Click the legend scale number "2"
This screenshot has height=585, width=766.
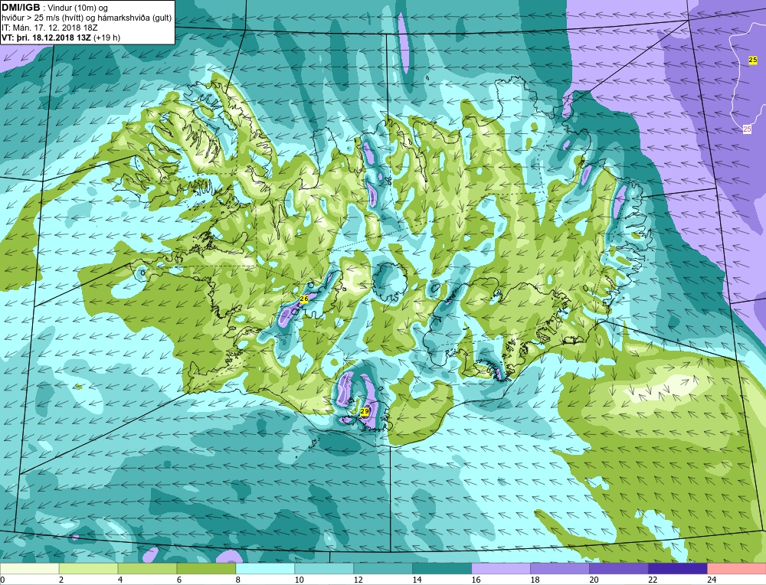pyautogui.click(x=61, y=580)
